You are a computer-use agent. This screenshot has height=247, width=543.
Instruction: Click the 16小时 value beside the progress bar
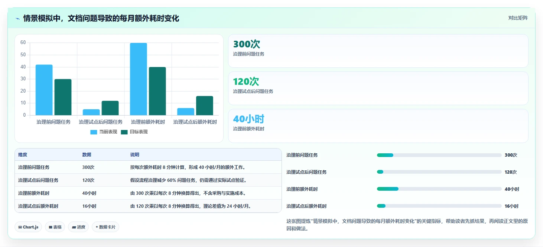(x=512, y=206)
